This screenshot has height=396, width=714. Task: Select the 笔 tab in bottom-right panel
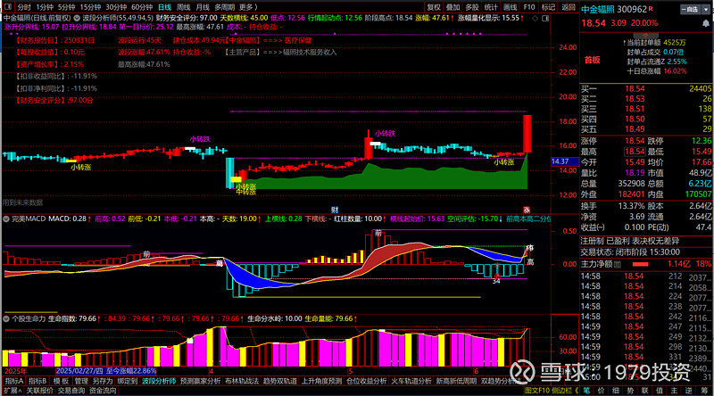586,391
